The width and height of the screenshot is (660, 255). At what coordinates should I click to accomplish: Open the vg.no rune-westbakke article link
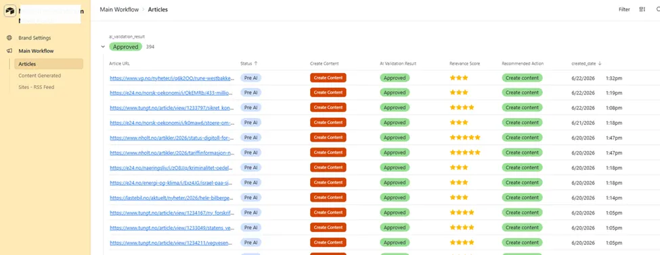(171, 78)
